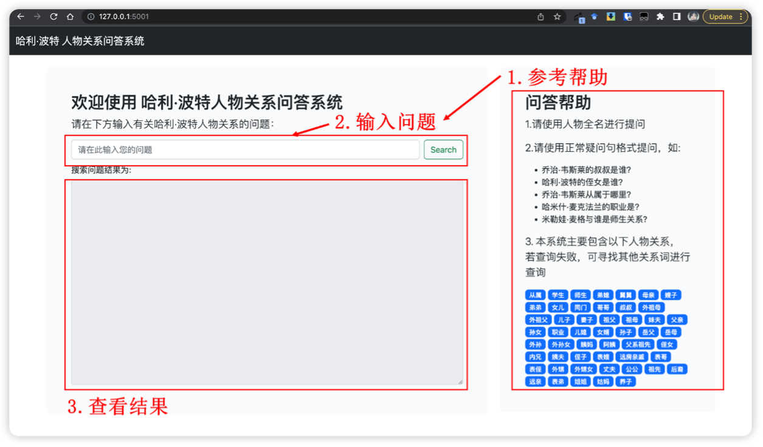763x447 pixels.
Task: Click the 职业 relation tag
Action: coord(558,332)
